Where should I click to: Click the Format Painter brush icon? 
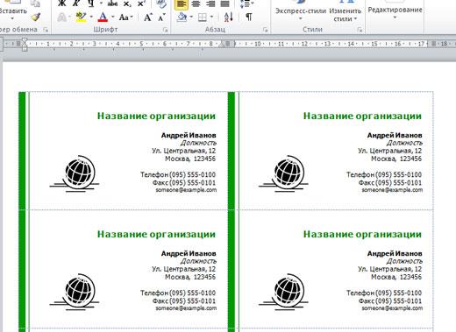[x=36, y=17]
